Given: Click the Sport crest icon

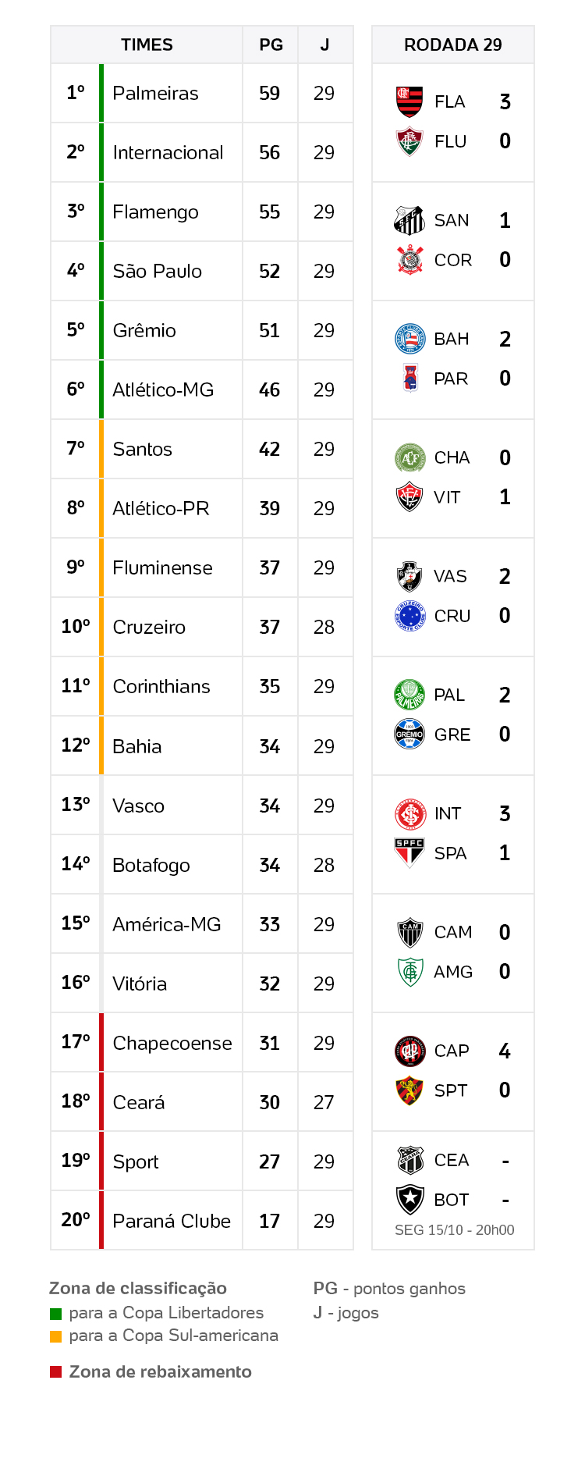Looking at the screenshot, I should (409, 1090).
